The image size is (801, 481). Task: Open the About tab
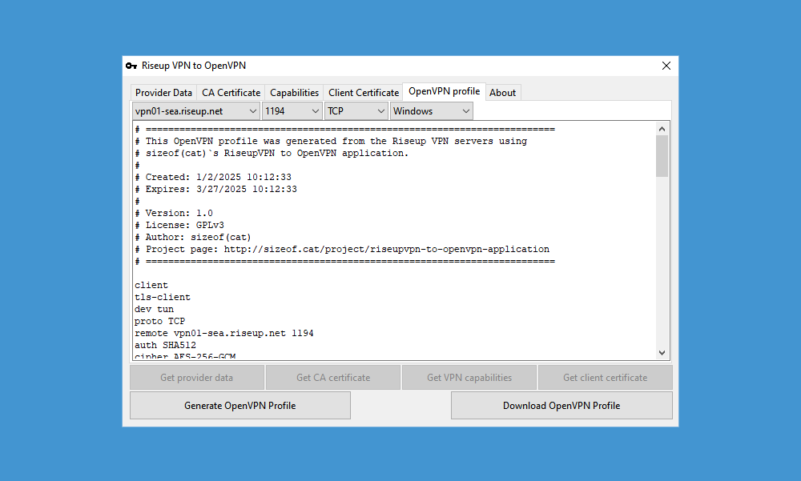(502, 93)
